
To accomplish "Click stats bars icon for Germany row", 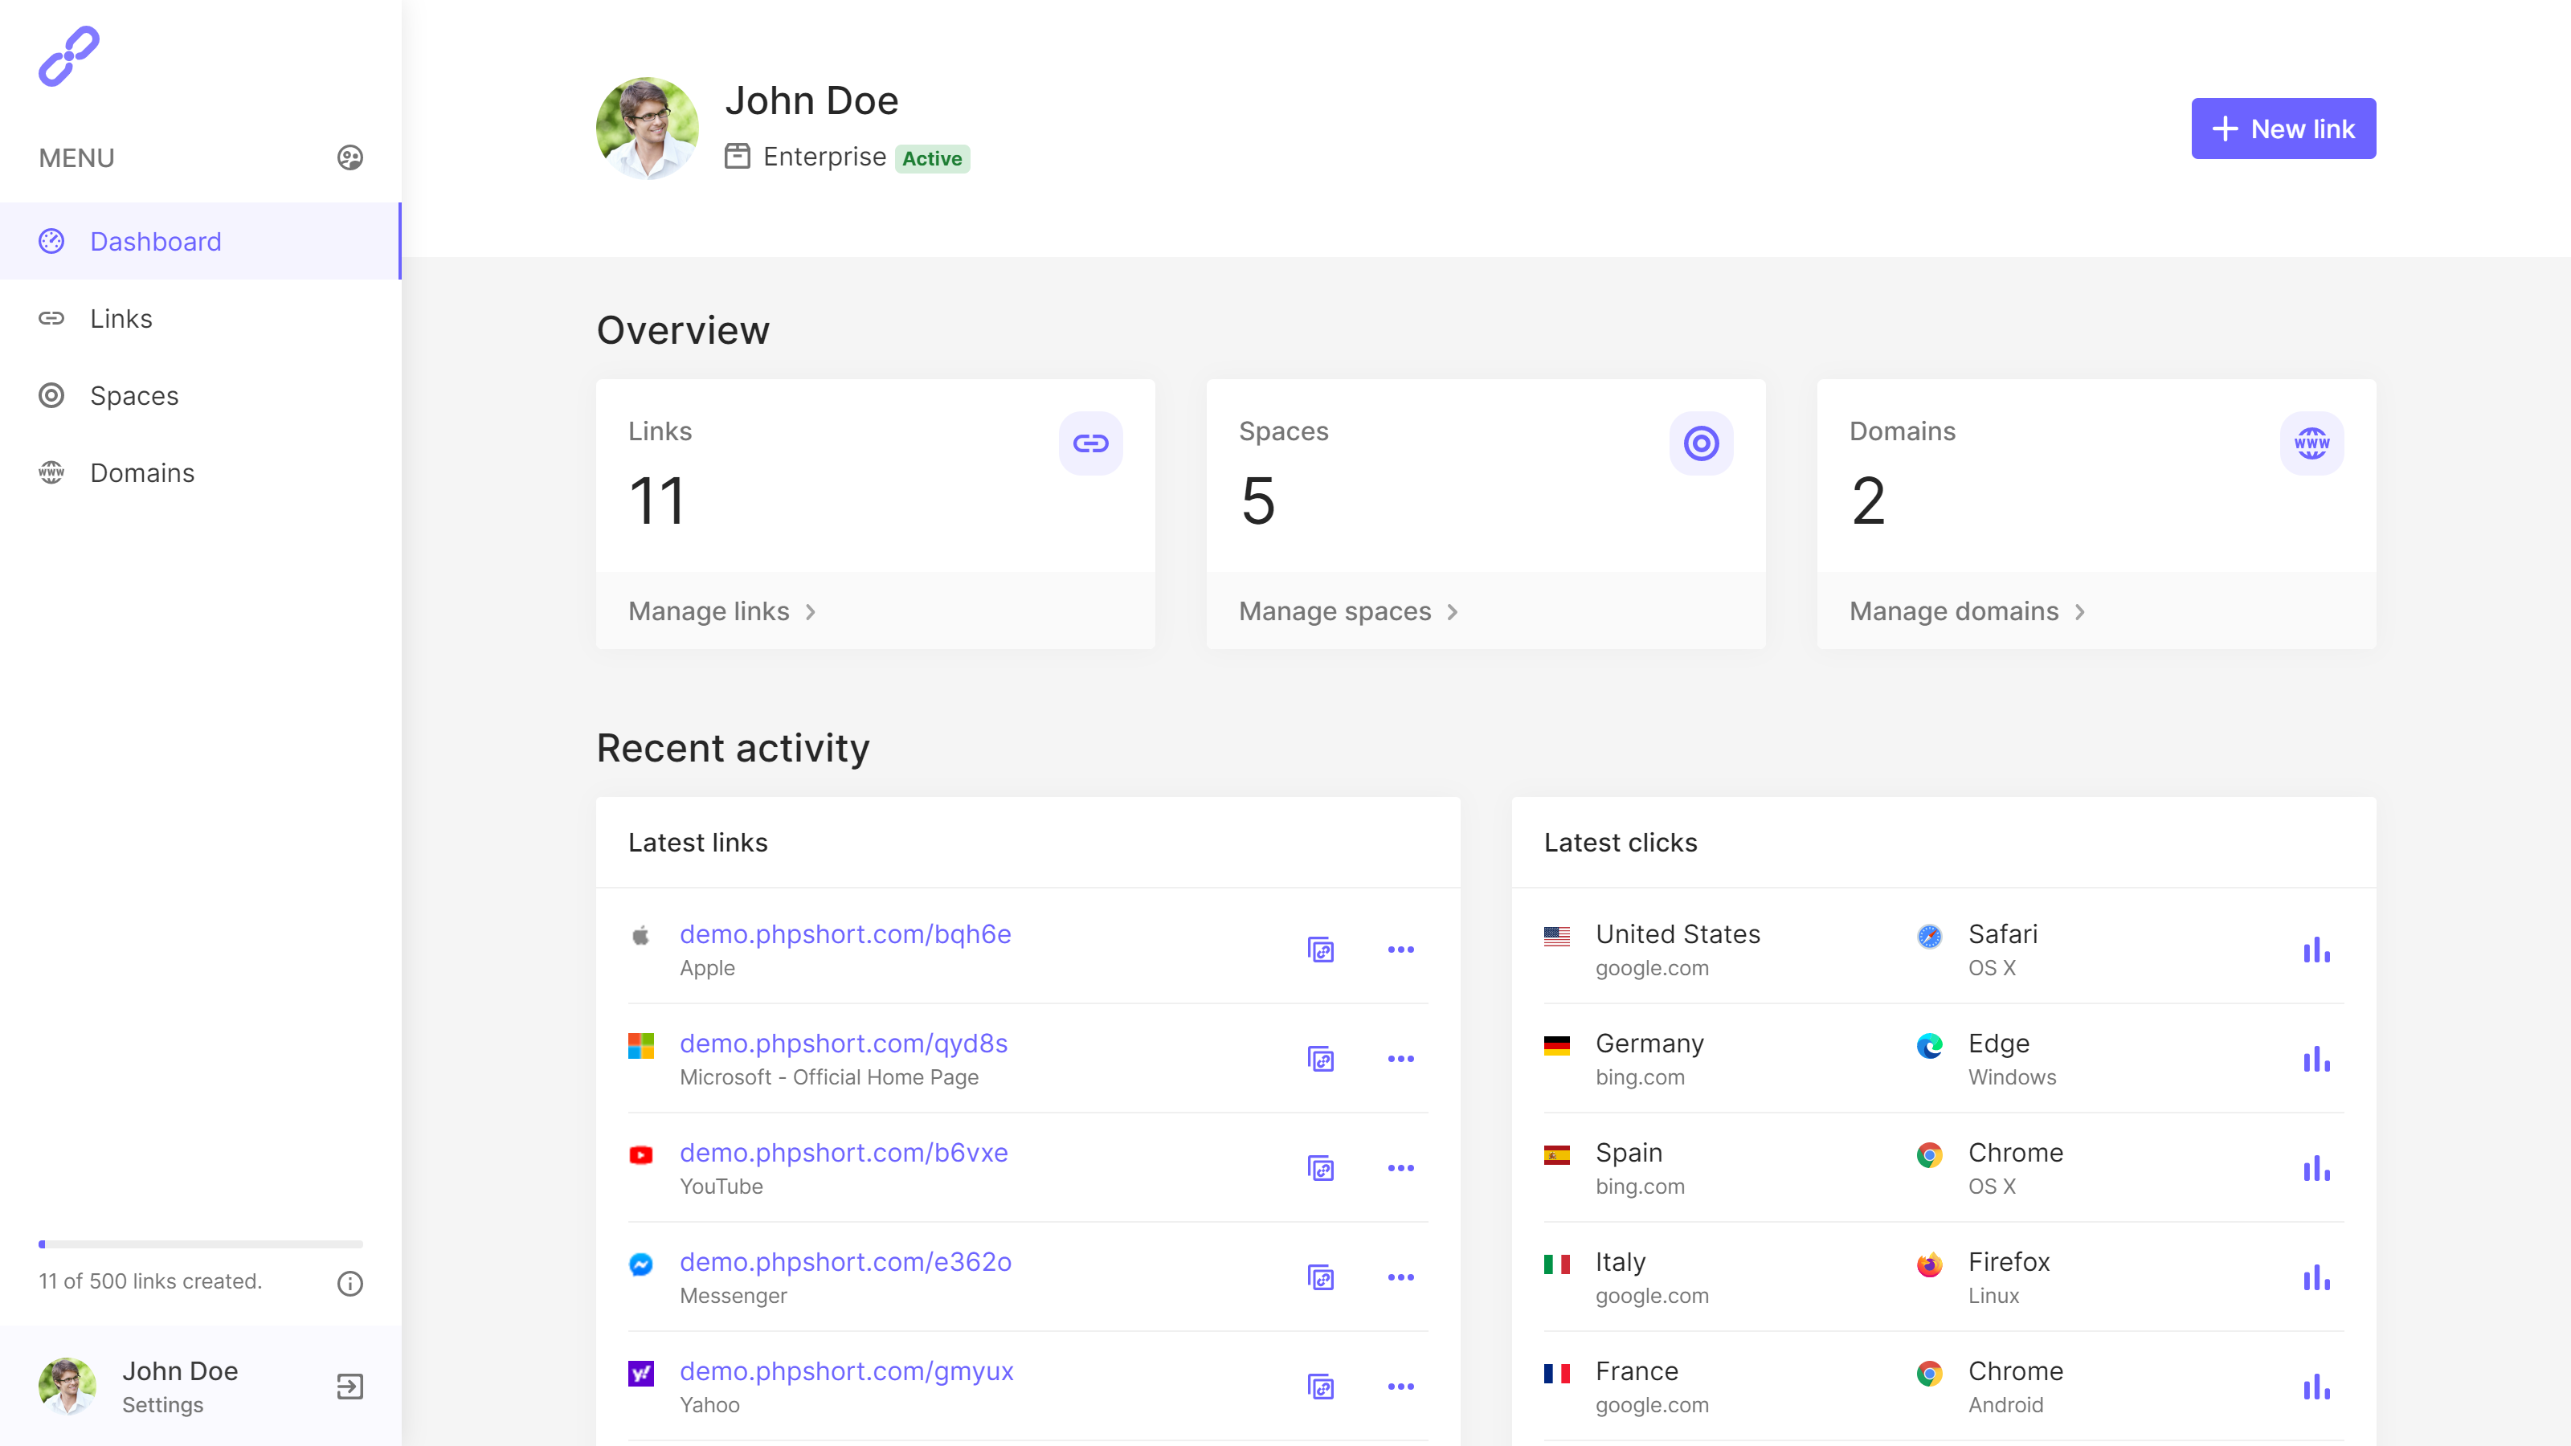I will [2316, 1059].
